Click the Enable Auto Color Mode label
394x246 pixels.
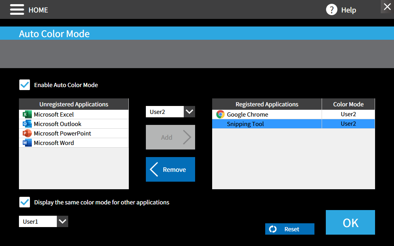66,85
